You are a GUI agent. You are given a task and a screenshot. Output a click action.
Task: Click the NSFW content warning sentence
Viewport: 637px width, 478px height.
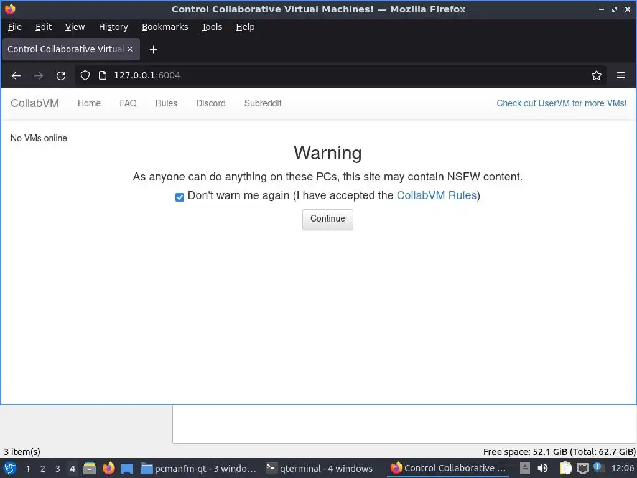[327, 177]
